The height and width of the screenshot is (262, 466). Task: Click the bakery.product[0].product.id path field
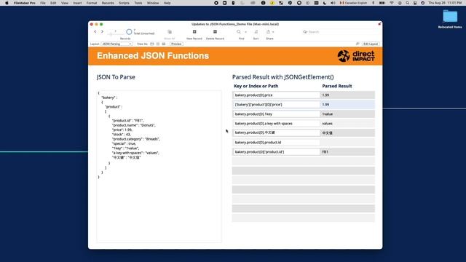pyautogui.click(x=276, y=143)
